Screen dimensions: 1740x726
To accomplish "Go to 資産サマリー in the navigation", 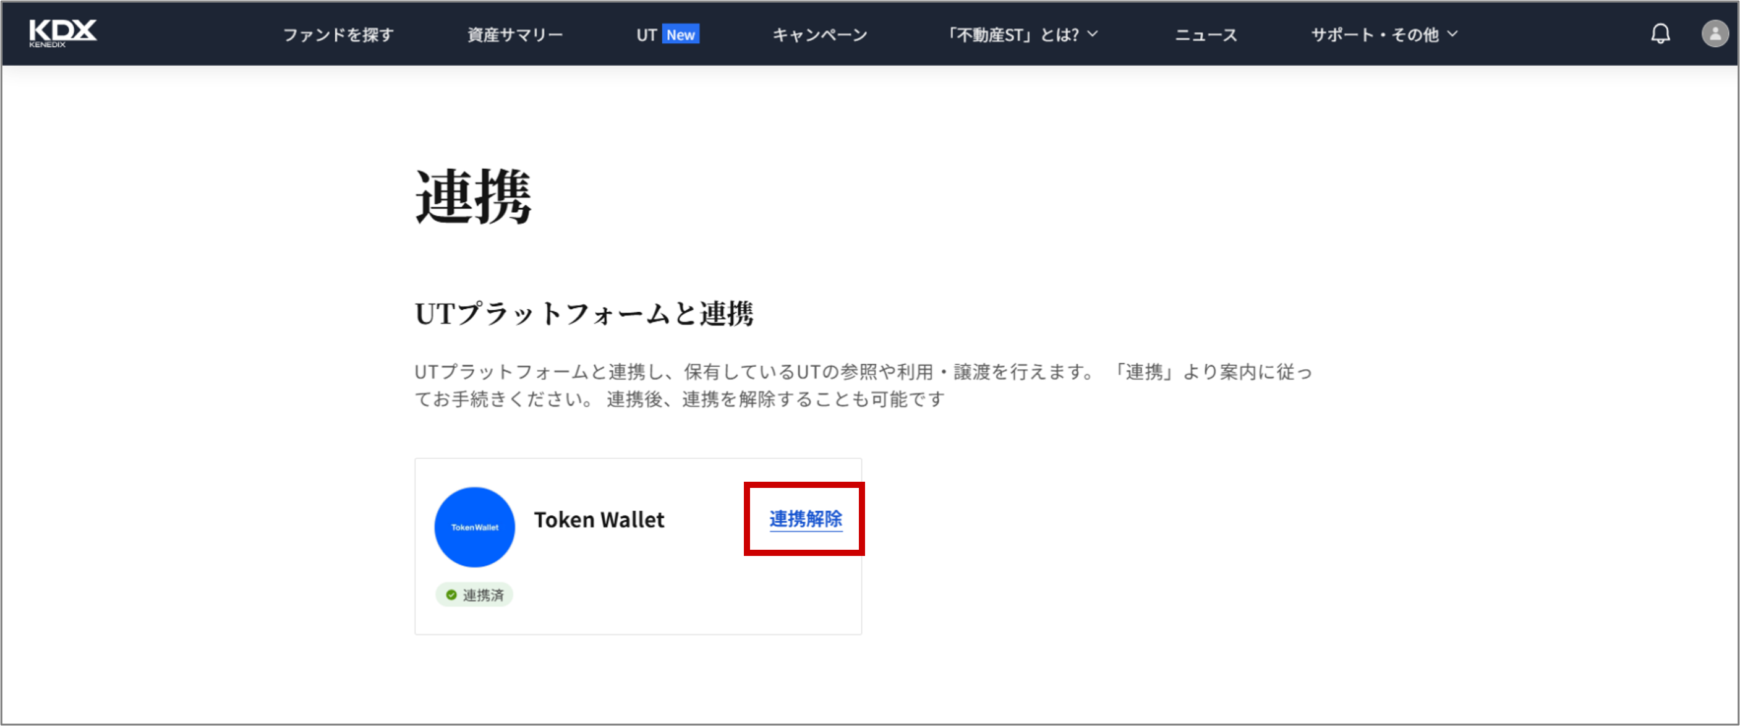I will [x=514, y=35].
